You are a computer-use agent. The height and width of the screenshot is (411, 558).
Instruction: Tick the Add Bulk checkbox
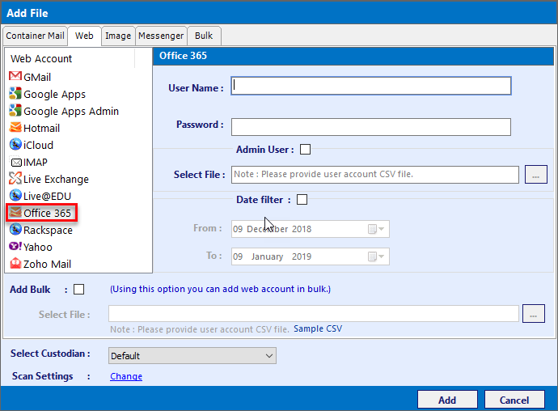point(78,289)
